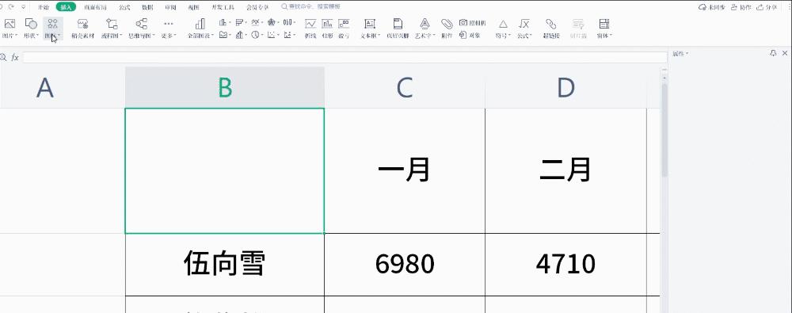Click the zoom magnifier beside fx

[x=3, y=58]
